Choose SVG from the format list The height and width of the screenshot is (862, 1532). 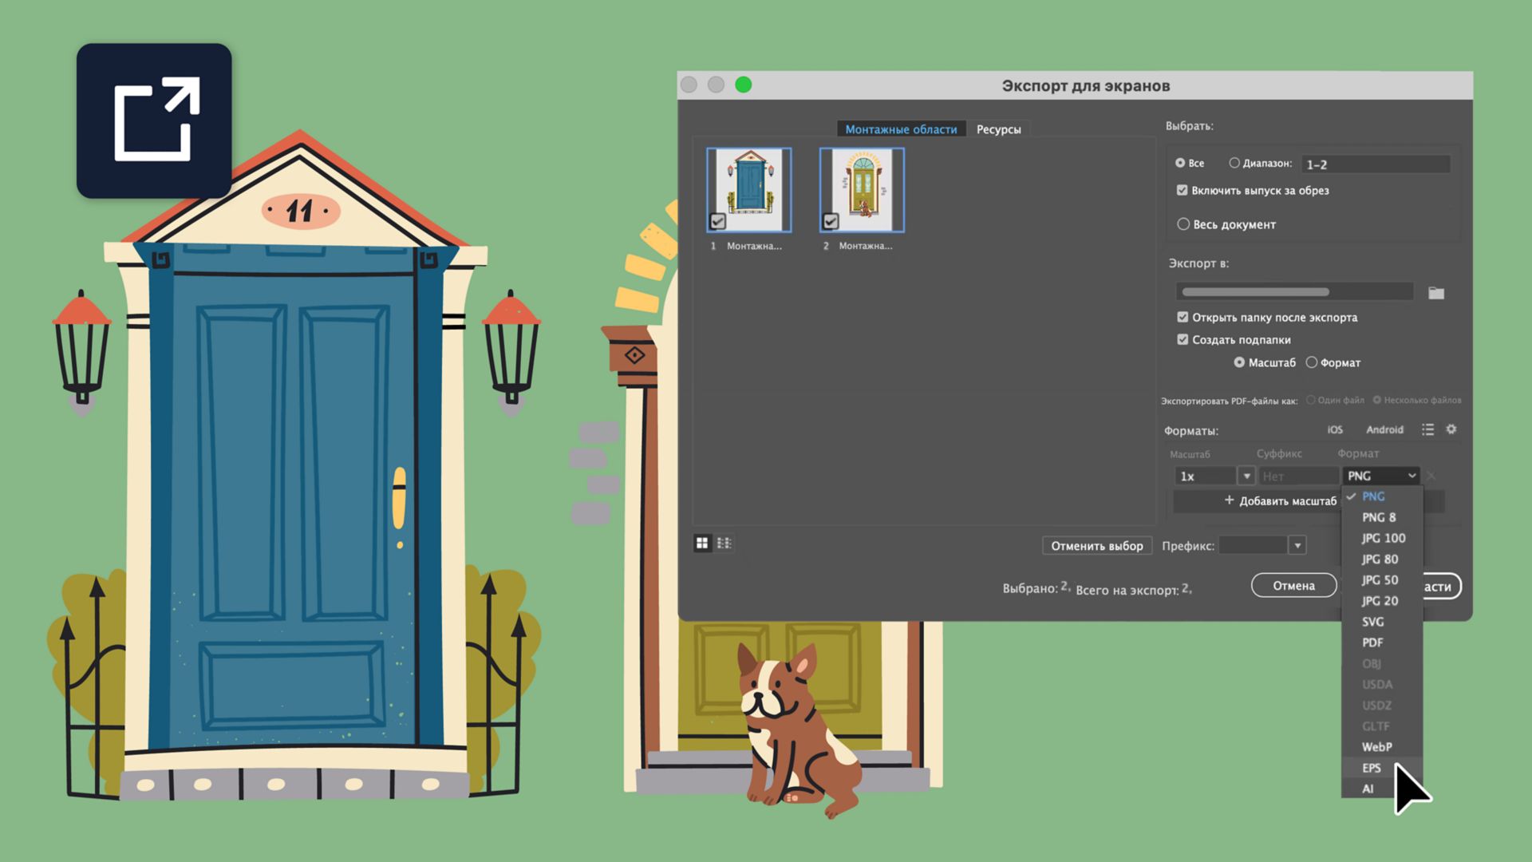coord(1372,622)
